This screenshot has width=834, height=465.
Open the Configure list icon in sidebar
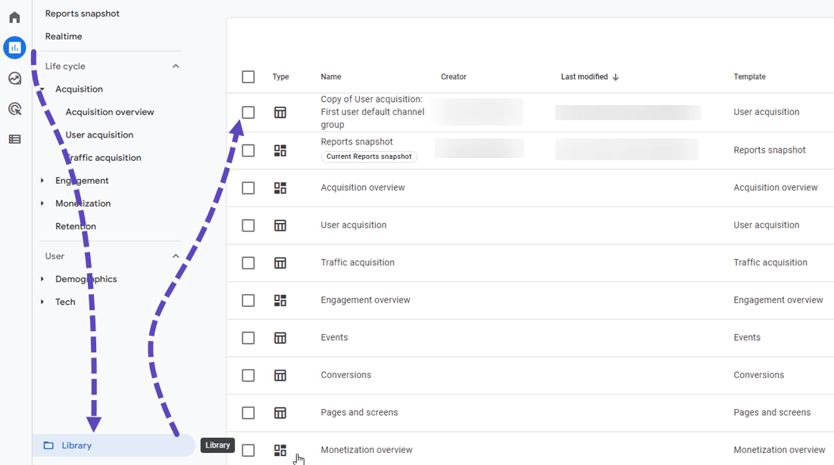pyautogui.click(x=15, y=139)
